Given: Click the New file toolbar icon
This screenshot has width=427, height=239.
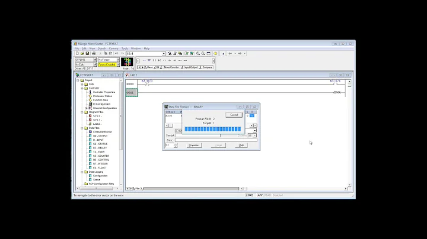Looking at the screenshot, I should pos(77,53).
